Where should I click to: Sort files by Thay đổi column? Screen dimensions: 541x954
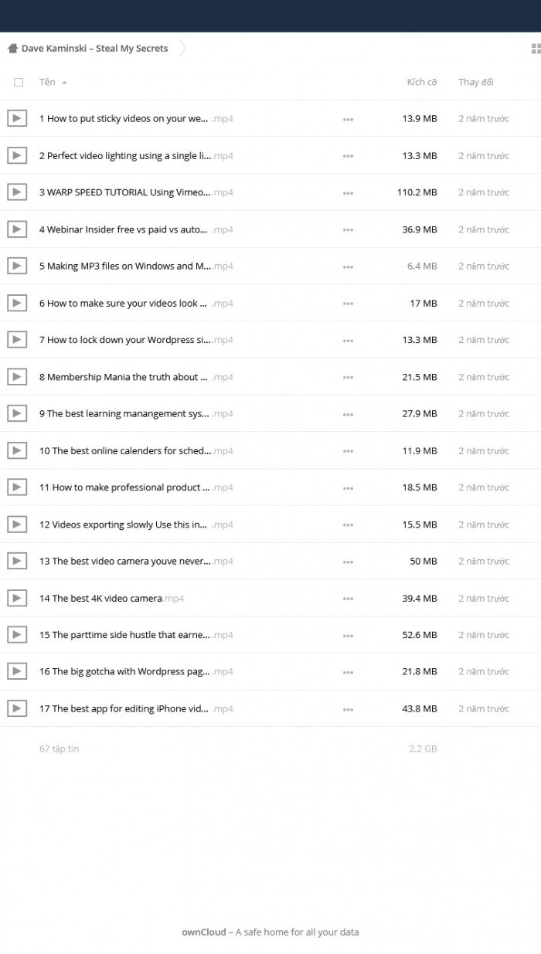pos(475,82)
